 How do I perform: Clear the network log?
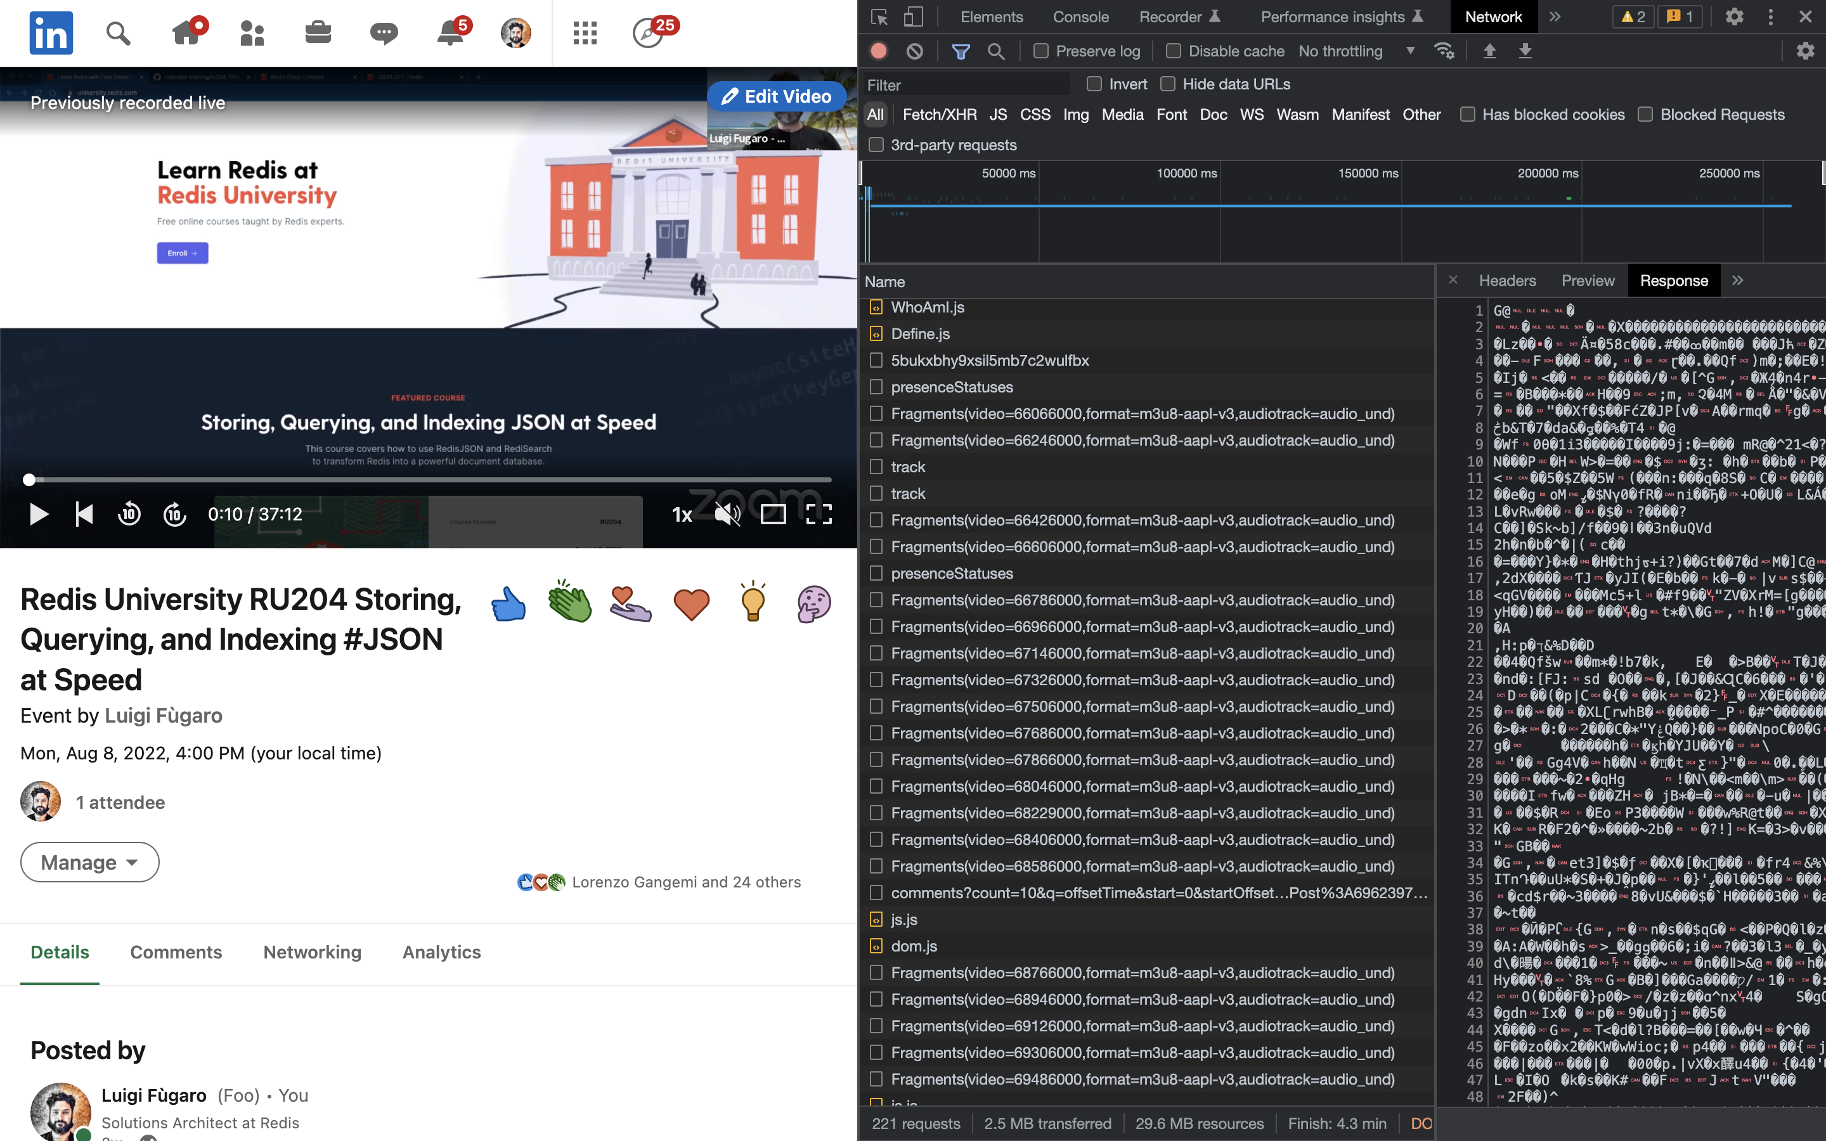coord(914,51)
